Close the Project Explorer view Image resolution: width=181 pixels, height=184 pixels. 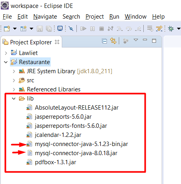57,42
